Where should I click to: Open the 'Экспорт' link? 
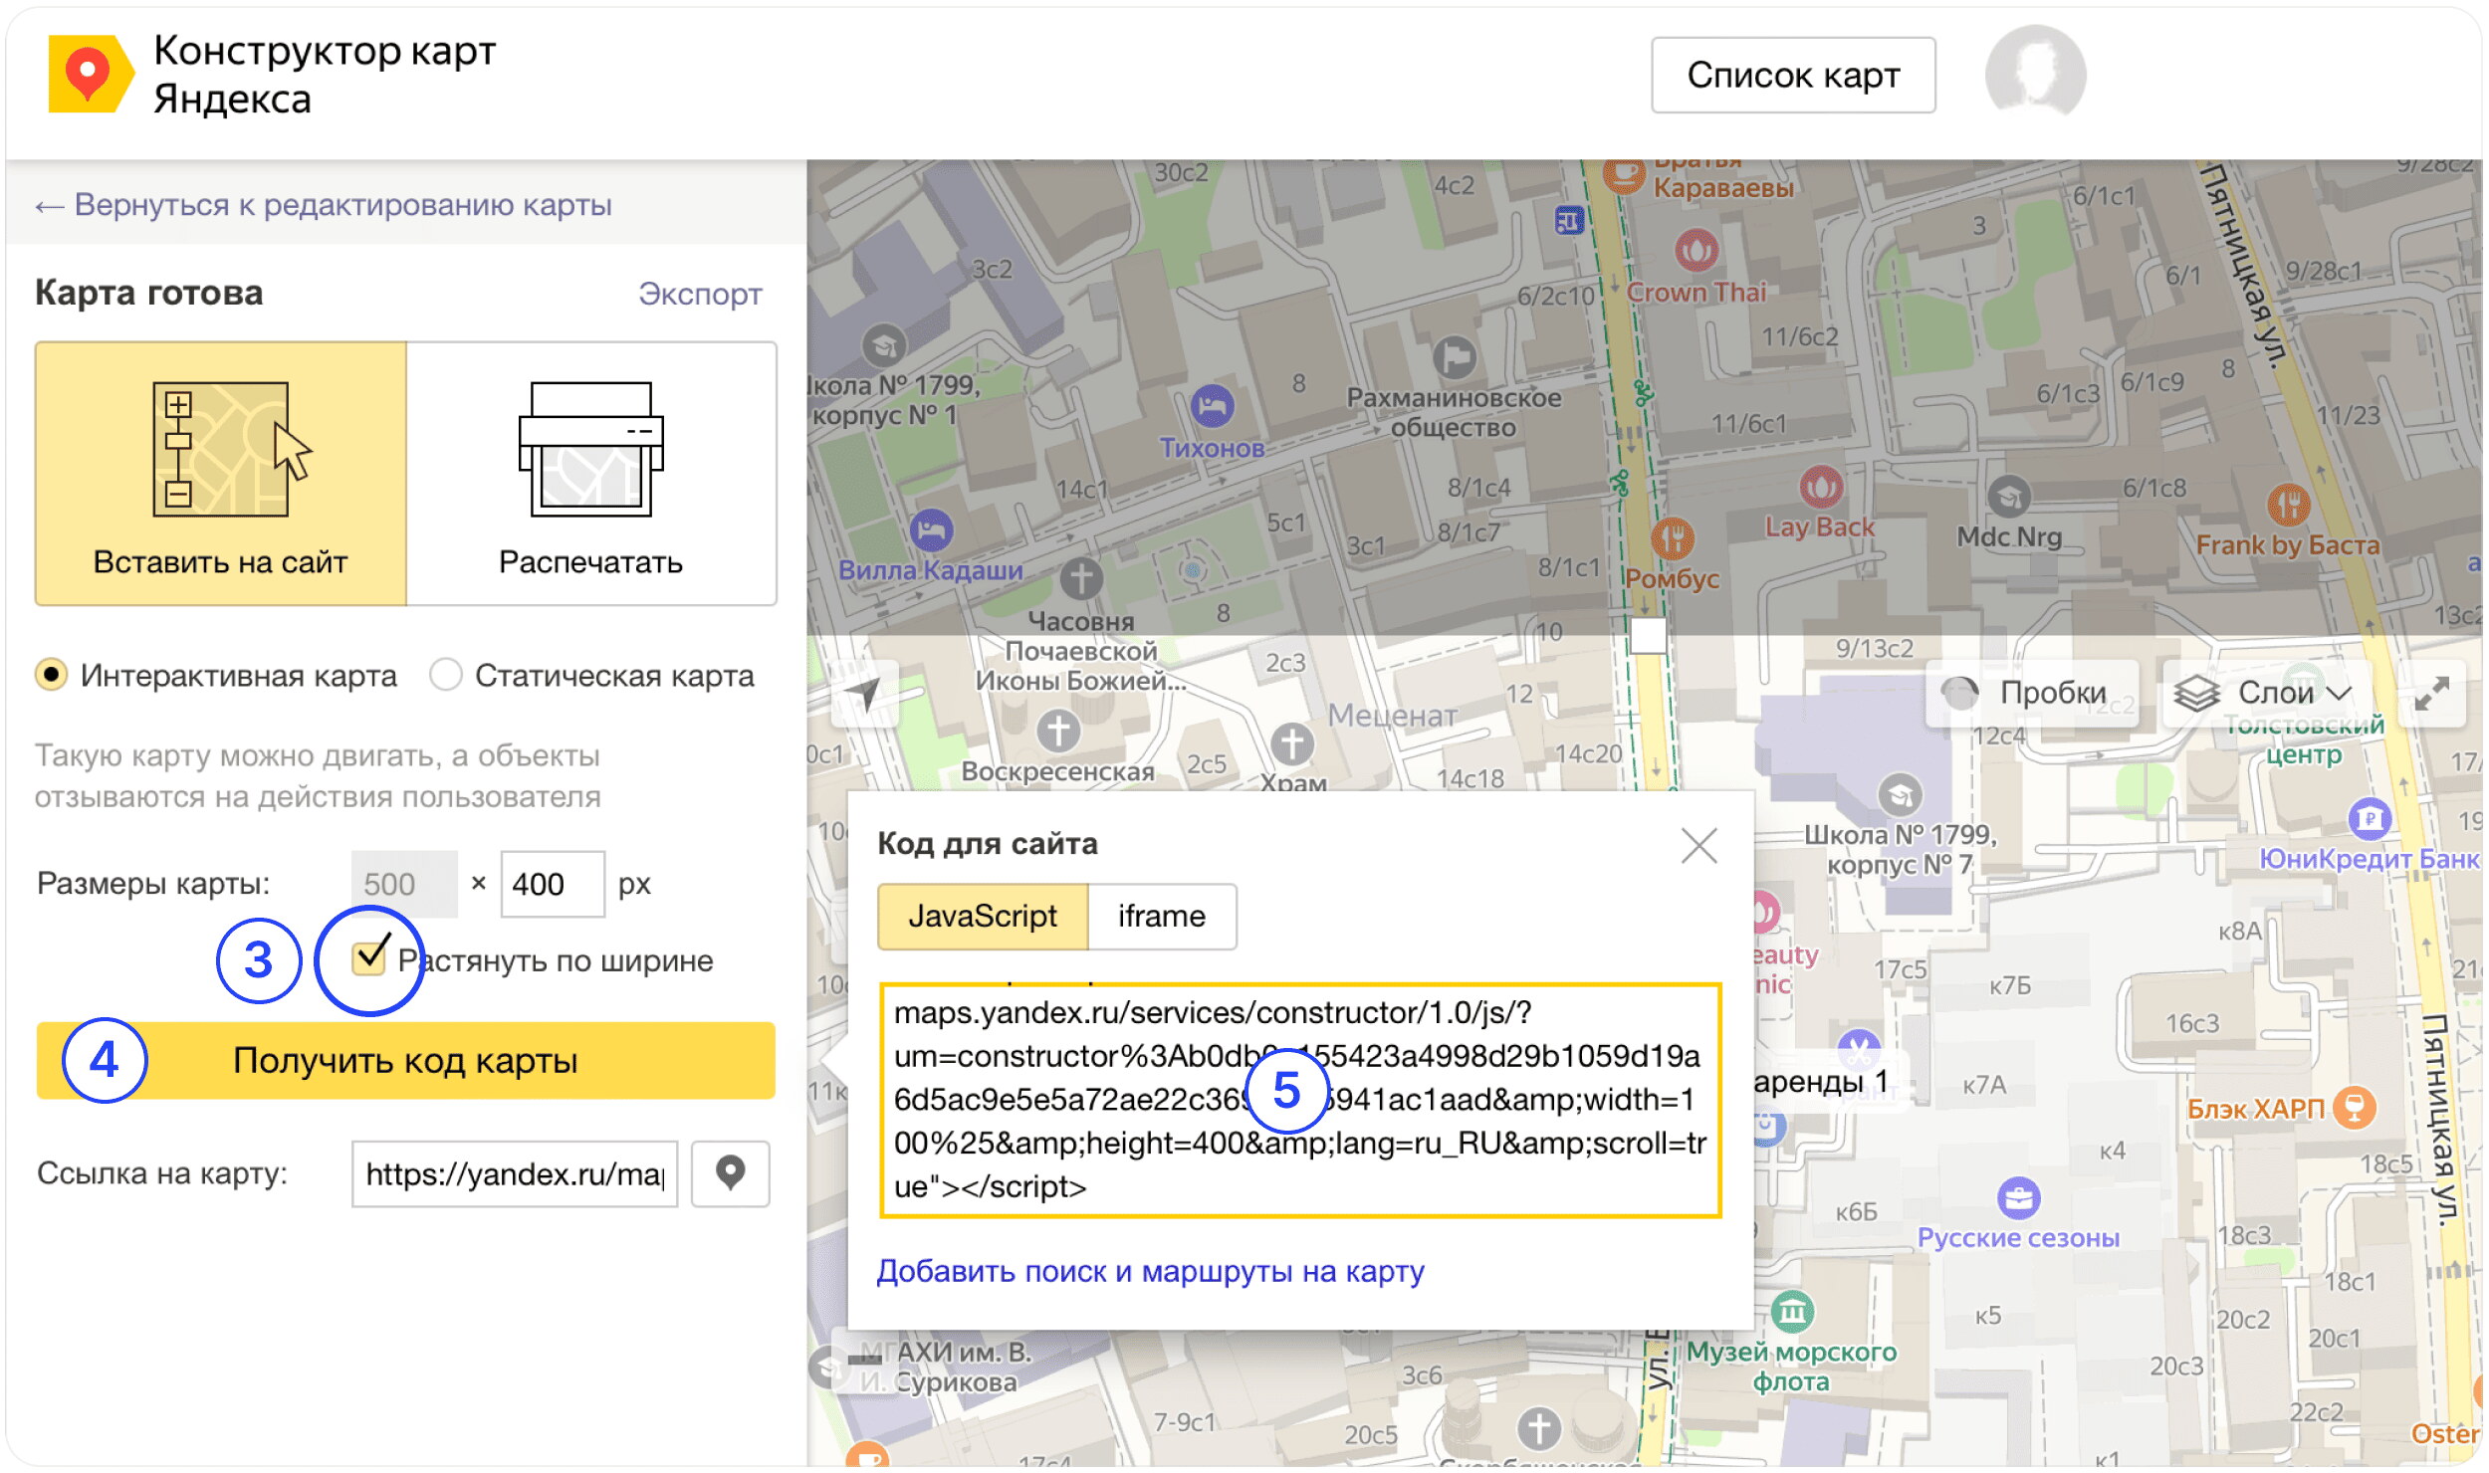pos(700,294)
